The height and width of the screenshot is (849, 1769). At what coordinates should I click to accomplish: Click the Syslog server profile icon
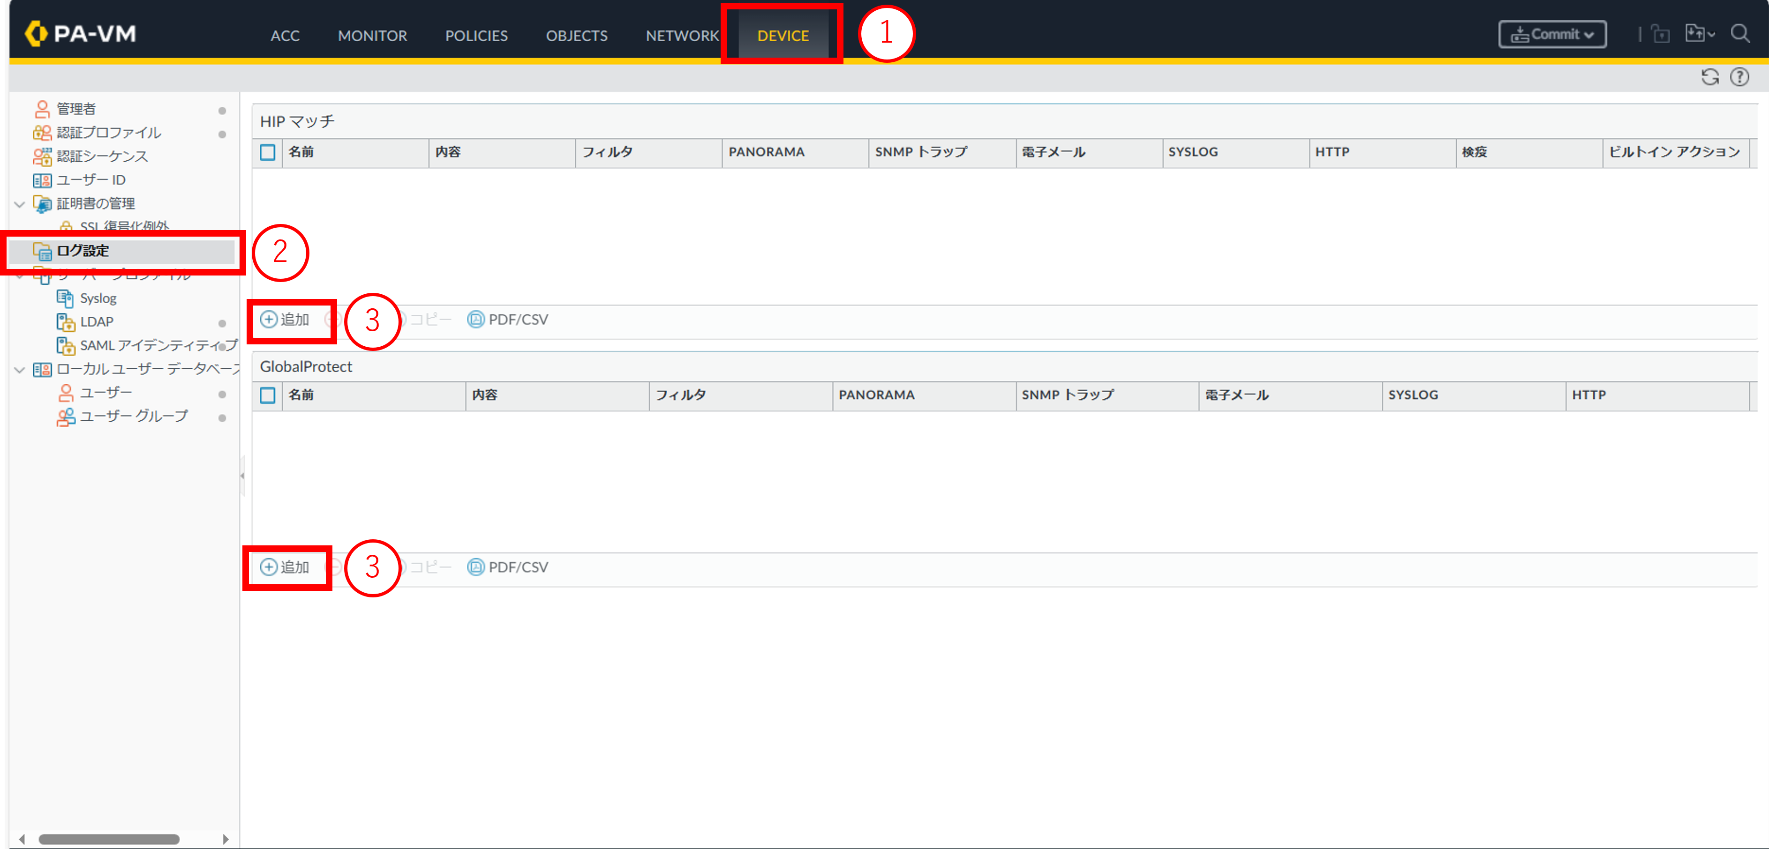65,298
